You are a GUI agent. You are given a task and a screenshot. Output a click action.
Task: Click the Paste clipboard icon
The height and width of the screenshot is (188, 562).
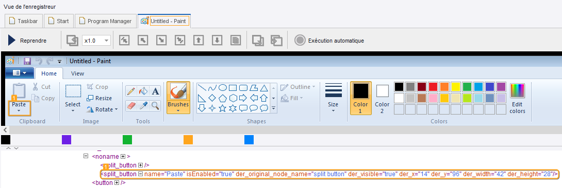click(19, 91)
